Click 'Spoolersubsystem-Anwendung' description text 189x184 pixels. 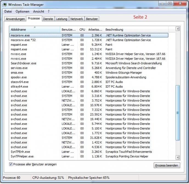(x=126, y=77)
